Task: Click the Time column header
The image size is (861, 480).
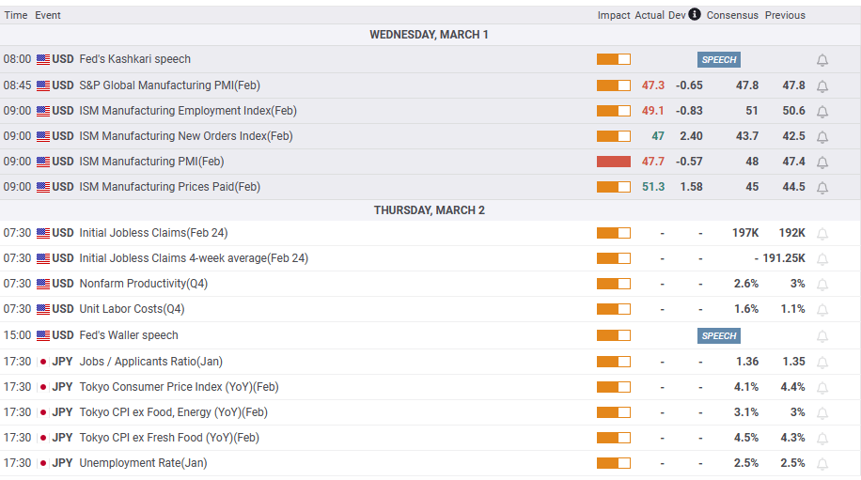Action: click(x=15, y=15)
